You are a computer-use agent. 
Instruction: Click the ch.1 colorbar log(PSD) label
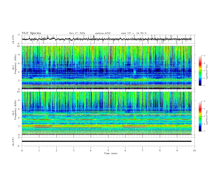click(207, 72)
